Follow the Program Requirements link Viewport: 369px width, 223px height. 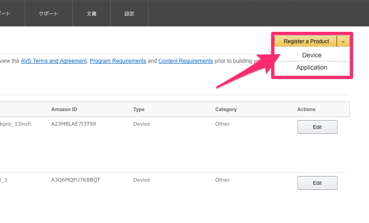click(118, 61)
